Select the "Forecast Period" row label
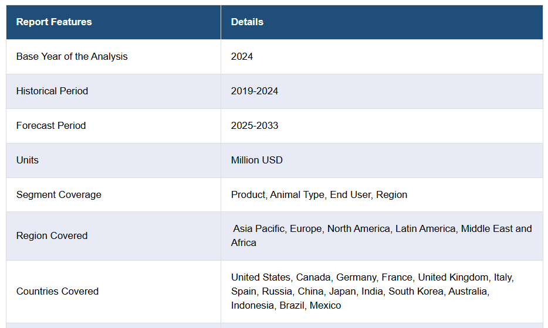This screenshot has height=328, width=548. [51, 126]
